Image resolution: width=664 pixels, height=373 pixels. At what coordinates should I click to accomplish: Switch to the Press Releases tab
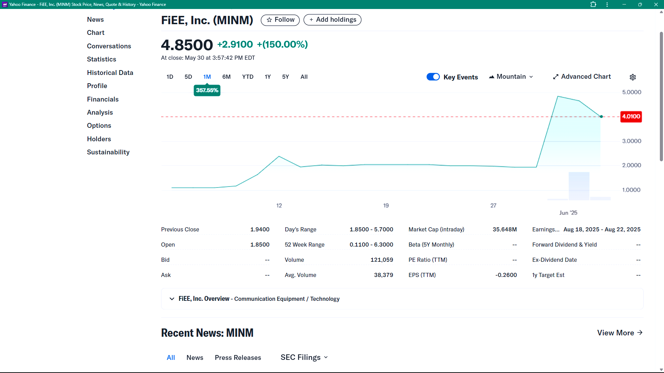point(238,357)
